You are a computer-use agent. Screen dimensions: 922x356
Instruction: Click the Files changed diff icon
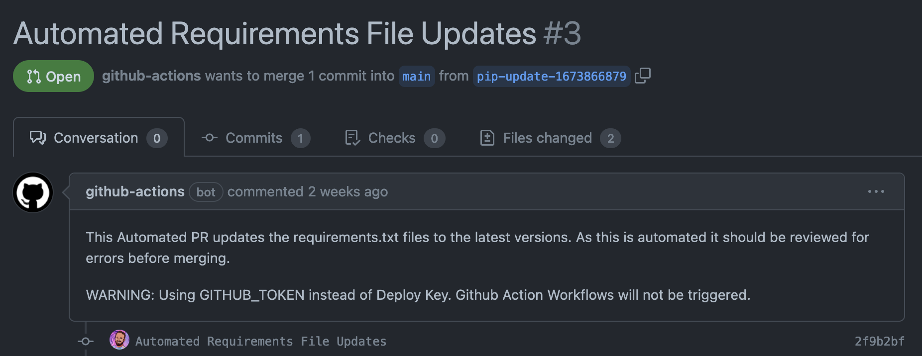click(487, 138)
